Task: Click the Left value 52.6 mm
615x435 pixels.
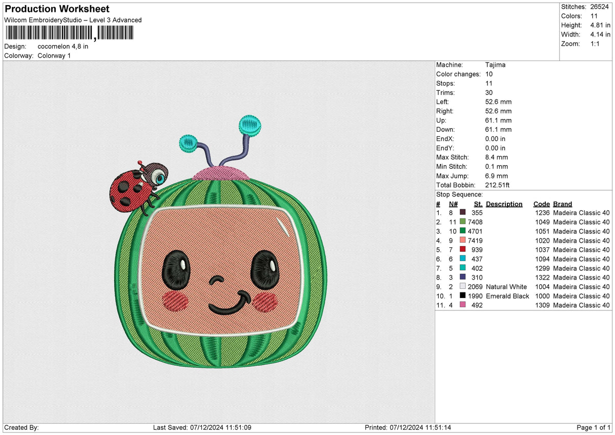Action: [498, 102]
